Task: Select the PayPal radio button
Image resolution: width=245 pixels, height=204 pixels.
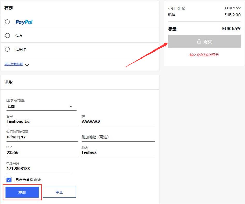Action: pyautogui.click(x=7, y=22)
